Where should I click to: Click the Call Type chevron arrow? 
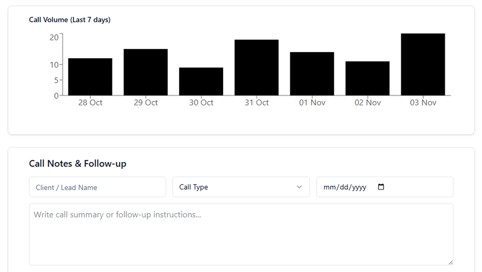point(299,187)
